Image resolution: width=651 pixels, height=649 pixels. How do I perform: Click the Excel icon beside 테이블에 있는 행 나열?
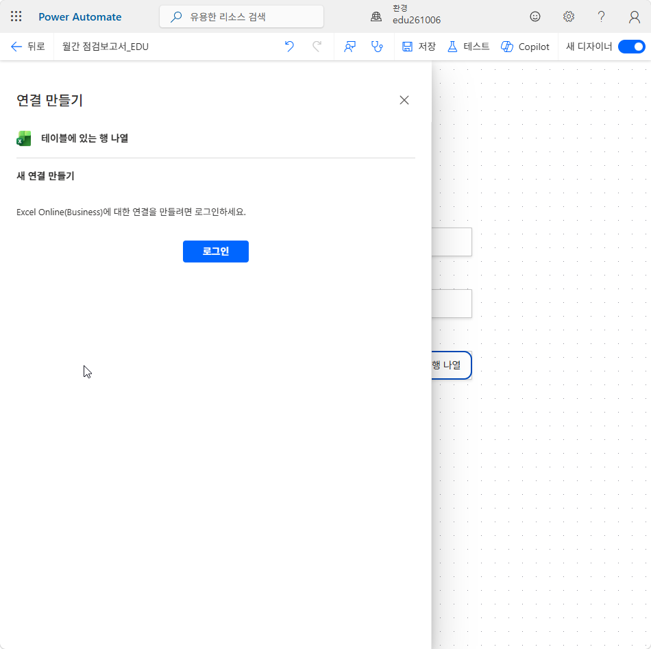click(x=24, y=138)
